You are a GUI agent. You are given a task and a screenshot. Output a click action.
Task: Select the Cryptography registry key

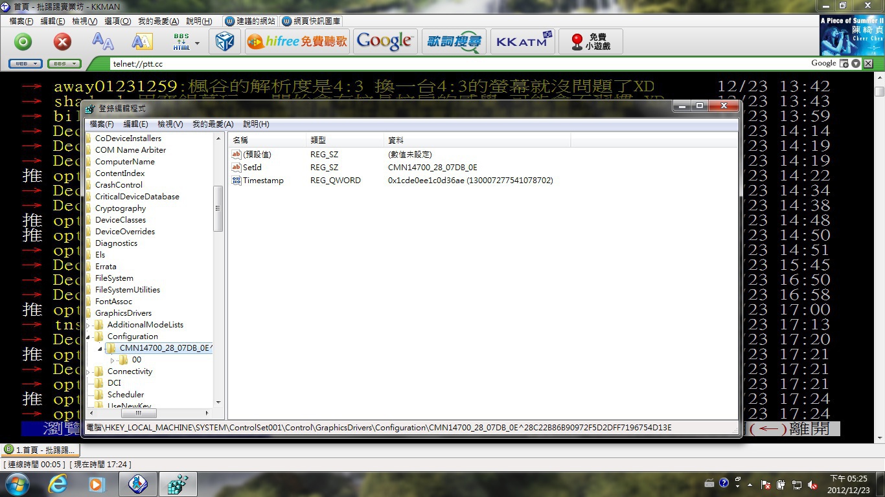[121, 208]
